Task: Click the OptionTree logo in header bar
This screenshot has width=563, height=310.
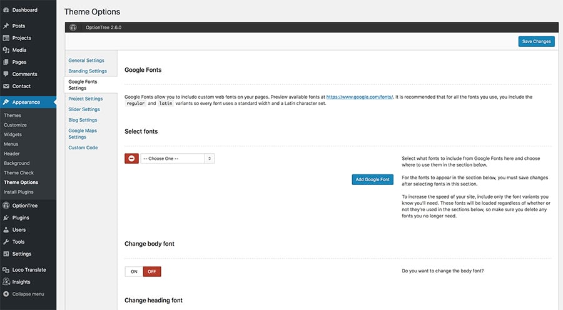Action: coord(73,27)
